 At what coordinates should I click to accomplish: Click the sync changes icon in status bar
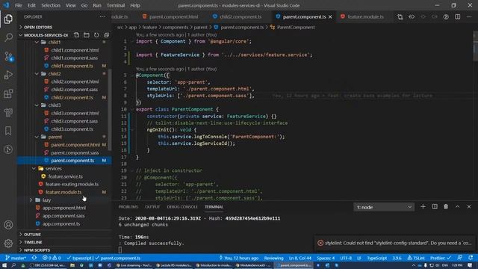coord(34,258)
